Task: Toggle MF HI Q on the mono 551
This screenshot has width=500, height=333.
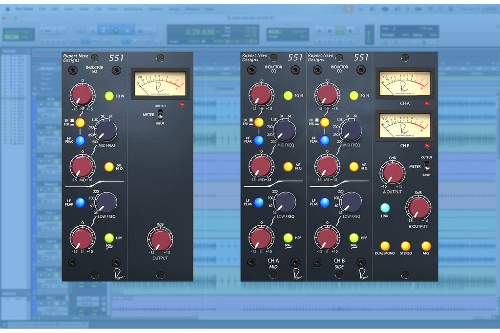Action: point(109,167)
